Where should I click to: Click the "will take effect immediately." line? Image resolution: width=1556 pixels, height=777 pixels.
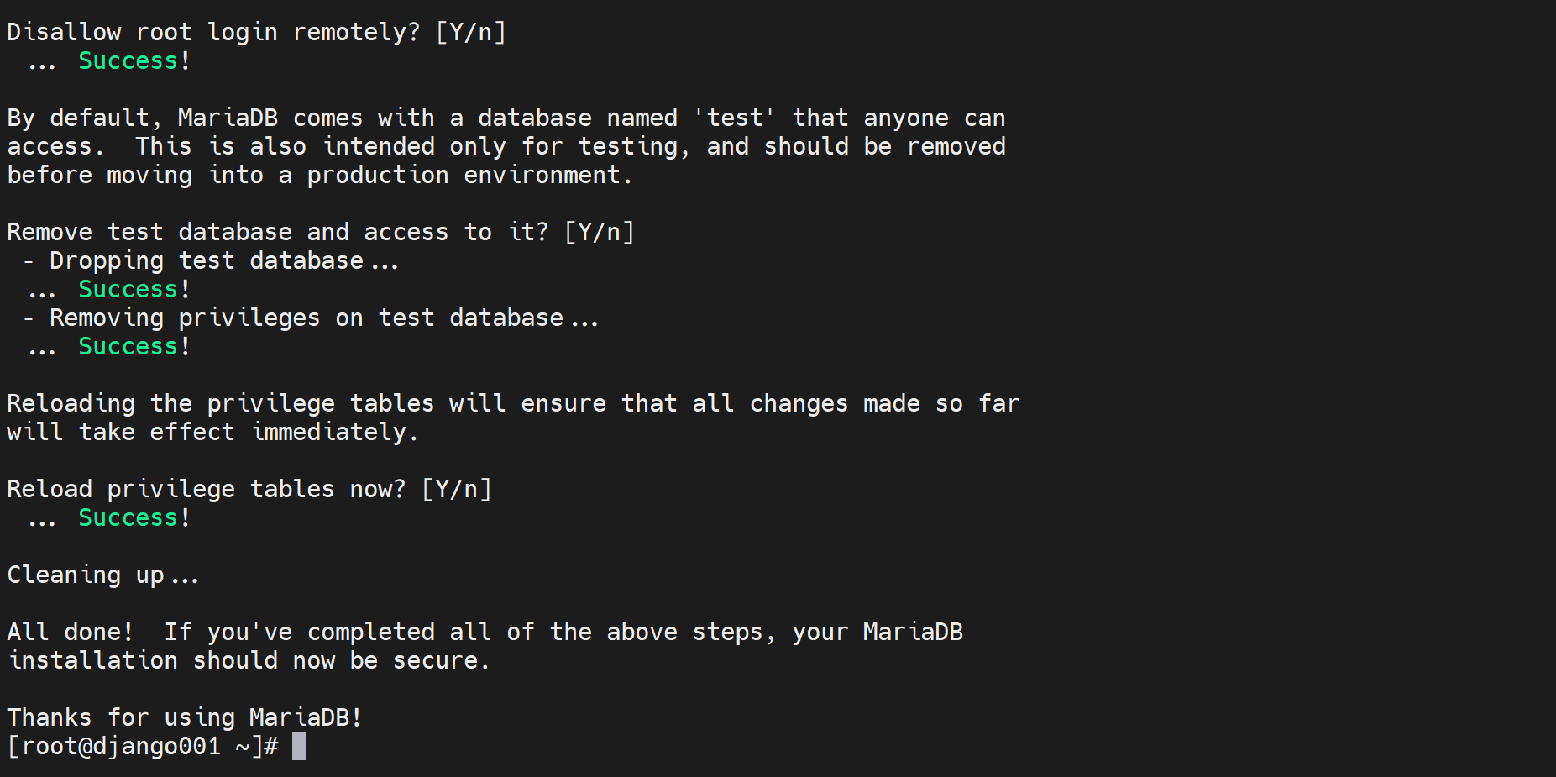tap(212, 432)
